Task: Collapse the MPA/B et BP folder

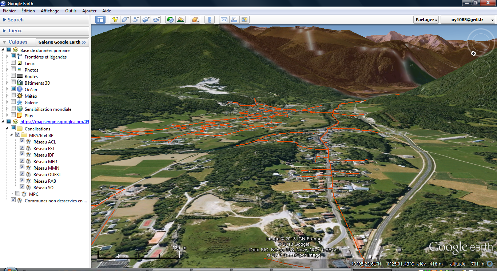Action: (x=12, y=135)
